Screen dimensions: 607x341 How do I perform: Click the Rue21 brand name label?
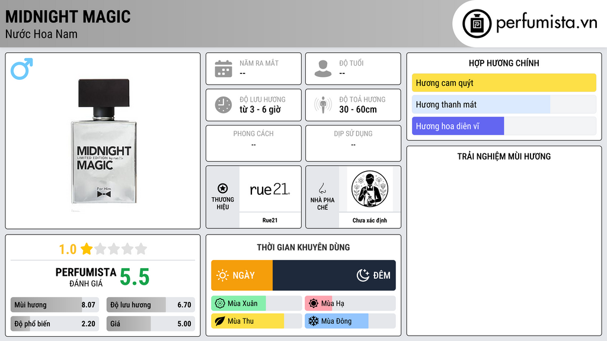pos(270,220)
